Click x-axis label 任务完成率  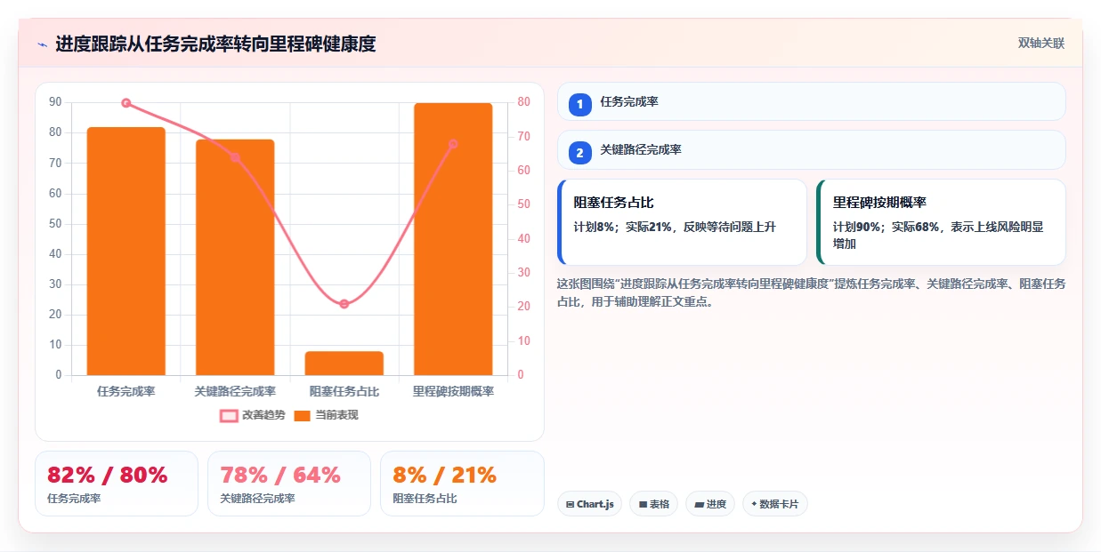click(x=126, y=391)
